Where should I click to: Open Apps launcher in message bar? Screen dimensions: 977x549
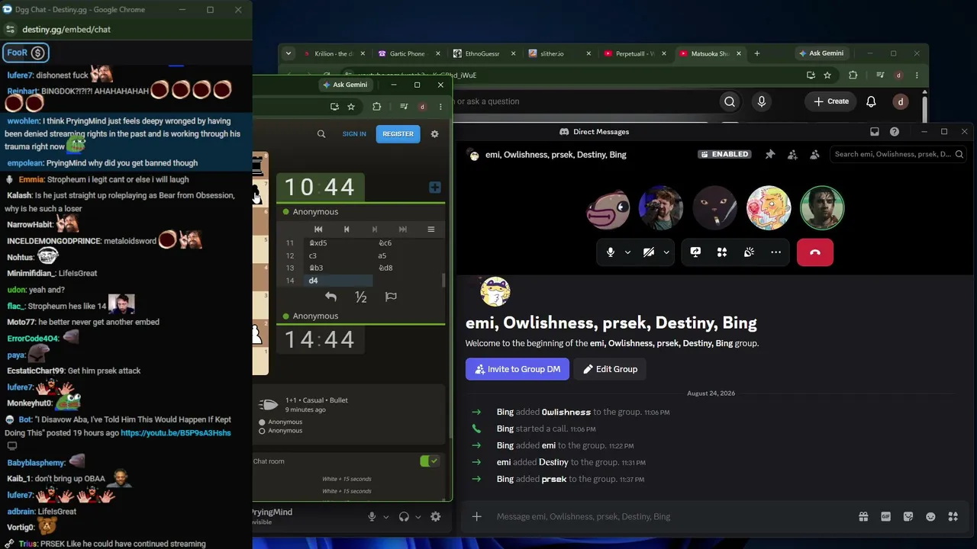coord(953,516)
